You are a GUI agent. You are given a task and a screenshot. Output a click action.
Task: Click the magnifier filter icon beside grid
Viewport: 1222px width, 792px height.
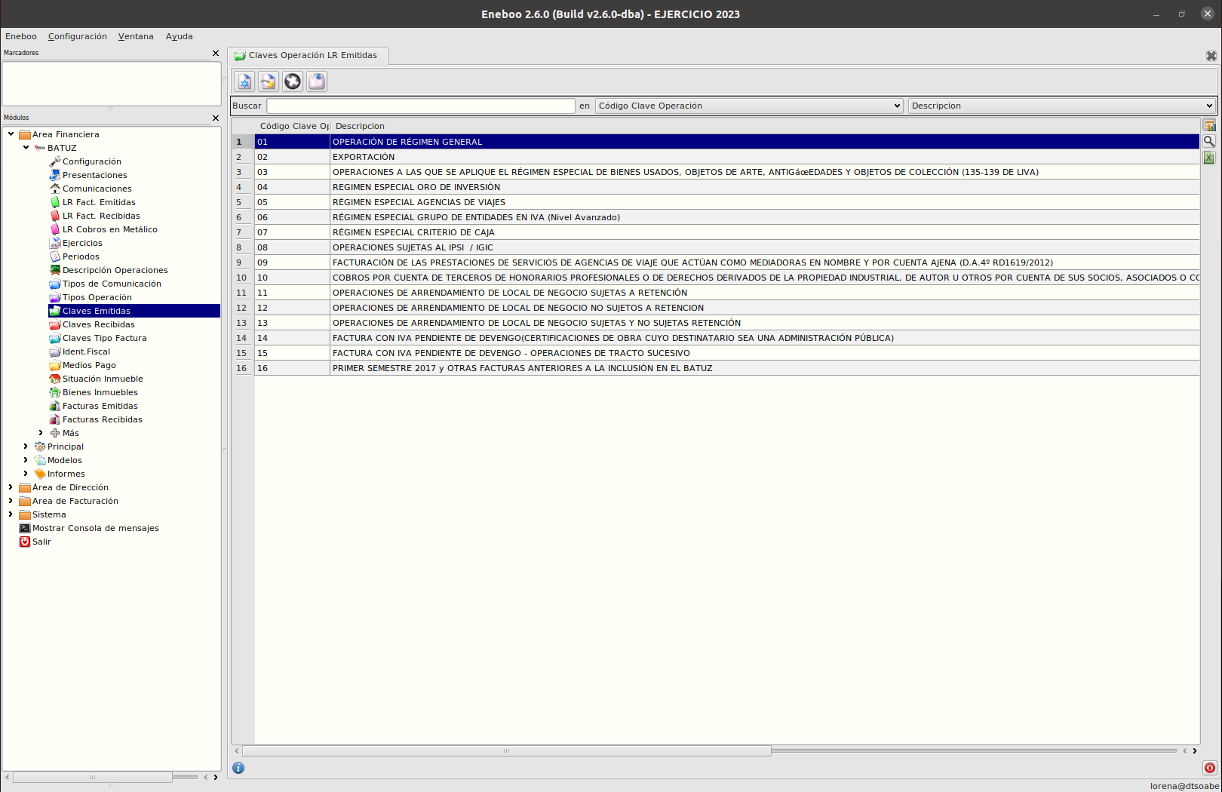1209,141
